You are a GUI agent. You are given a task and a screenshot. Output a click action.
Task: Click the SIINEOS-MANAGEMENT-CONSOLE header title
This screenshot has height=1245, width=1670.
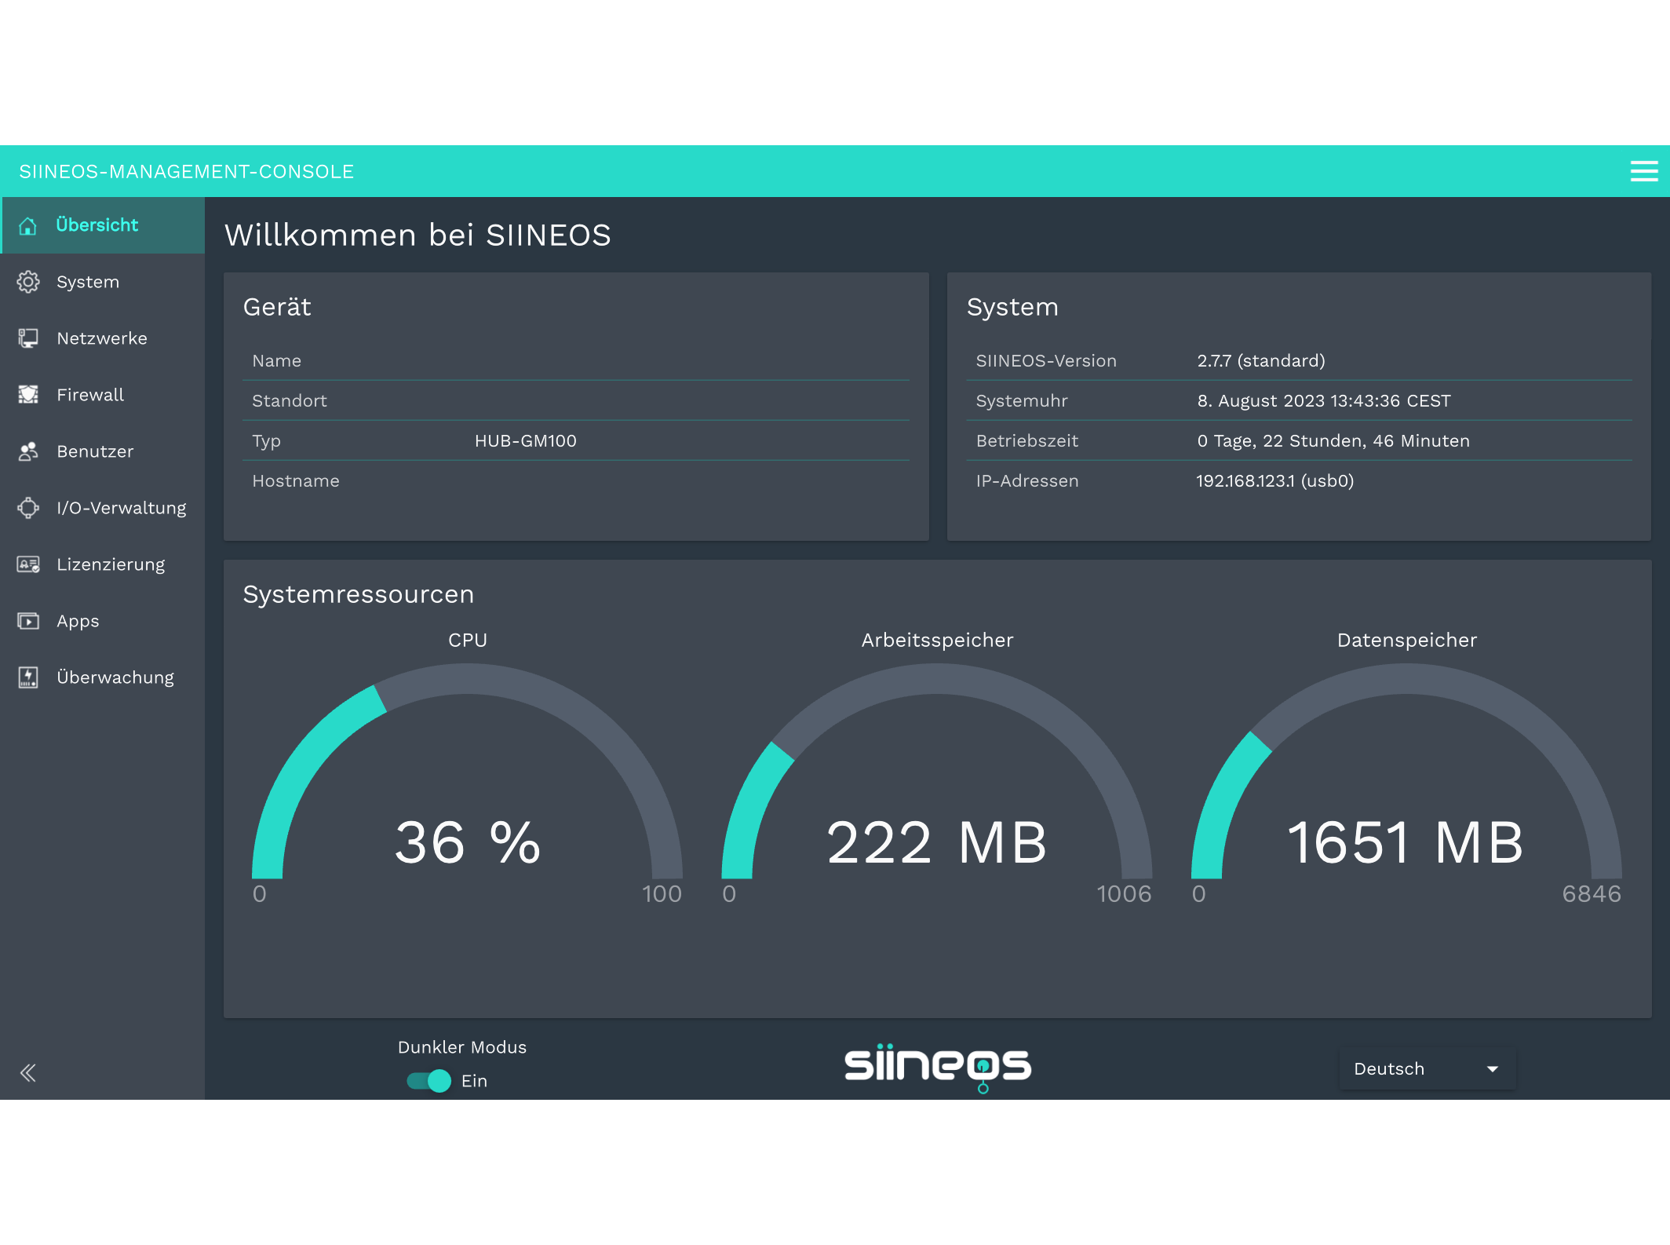coord(187,172)
